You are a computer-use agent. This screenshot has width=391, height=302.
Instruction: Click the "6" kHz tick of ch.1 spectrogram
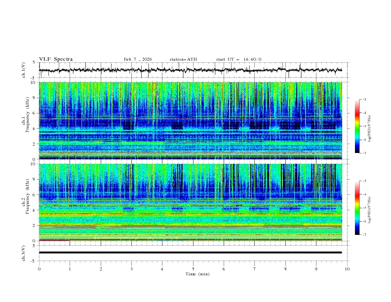[x=35, y=113]
